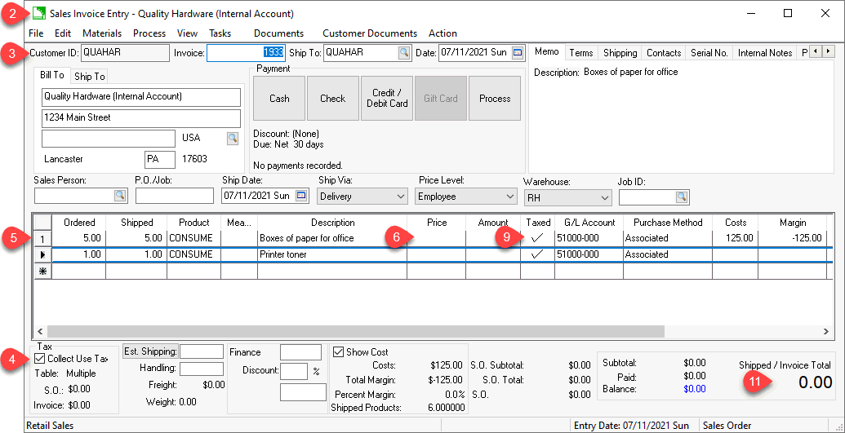Expand the Warehouse dropdown
This screenshot has width=845, height=433.
(604, 197)
